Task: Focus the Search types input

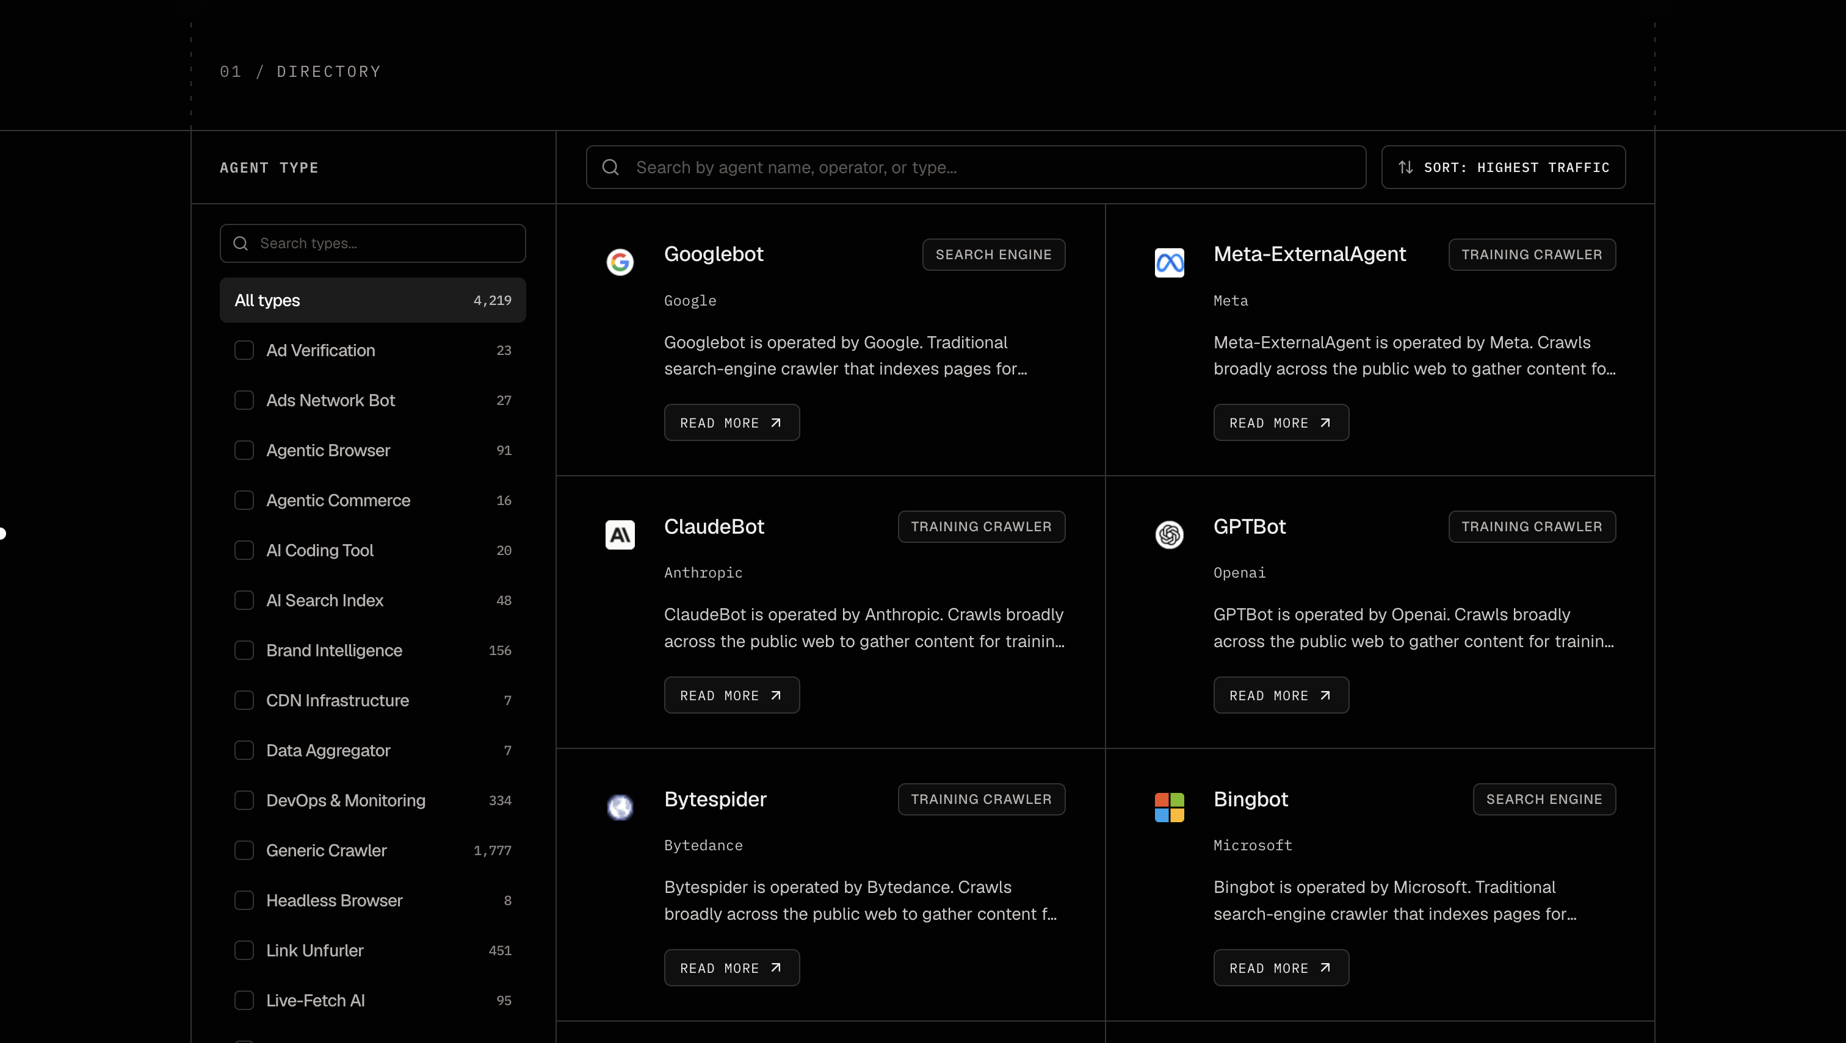Action: (372, 243)
